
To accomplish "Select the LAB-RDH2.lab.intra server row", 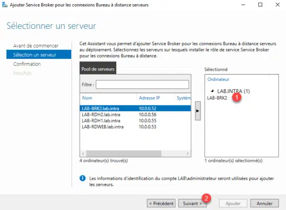I will point(135,114).
